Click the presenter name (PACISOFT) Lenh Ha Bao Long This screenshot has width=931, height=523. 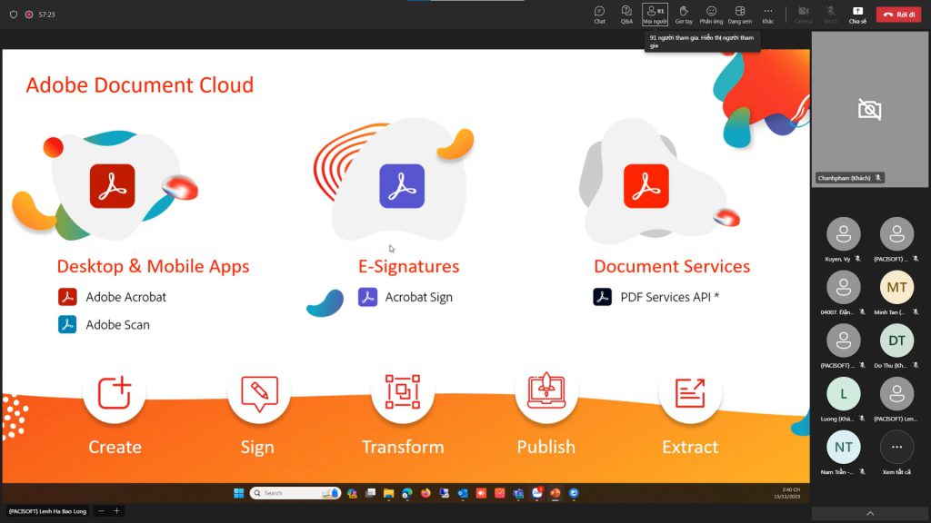47,511
